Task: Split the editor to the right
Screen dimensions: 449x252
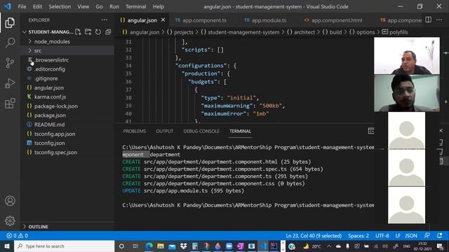Action: [x=429, y=20]
